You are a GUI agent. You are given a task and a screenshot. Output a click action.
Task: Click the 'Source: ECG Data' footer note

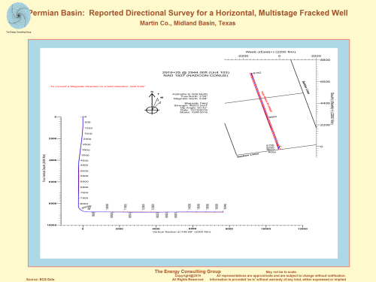(x=41, y=279)
